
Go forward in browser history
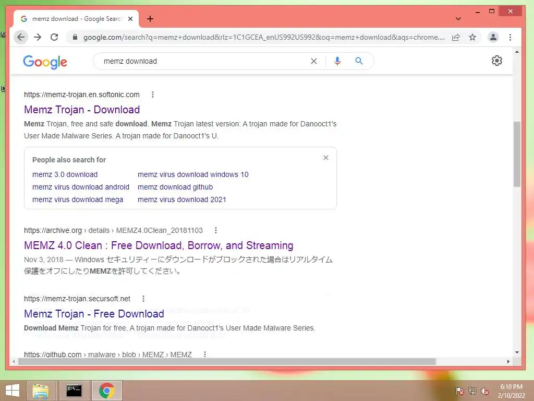click(x=38, y=37)
